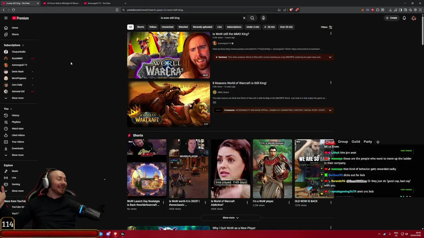Open Watch later in sidebar

point(18,129)
